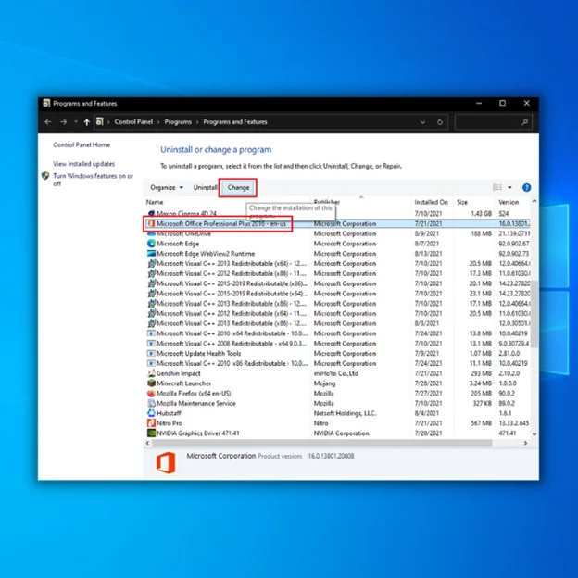Click the Minecraft Launcher icon

click(151, 383)
